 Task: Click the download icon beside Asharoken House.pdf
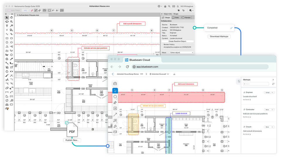click(174, 74)
